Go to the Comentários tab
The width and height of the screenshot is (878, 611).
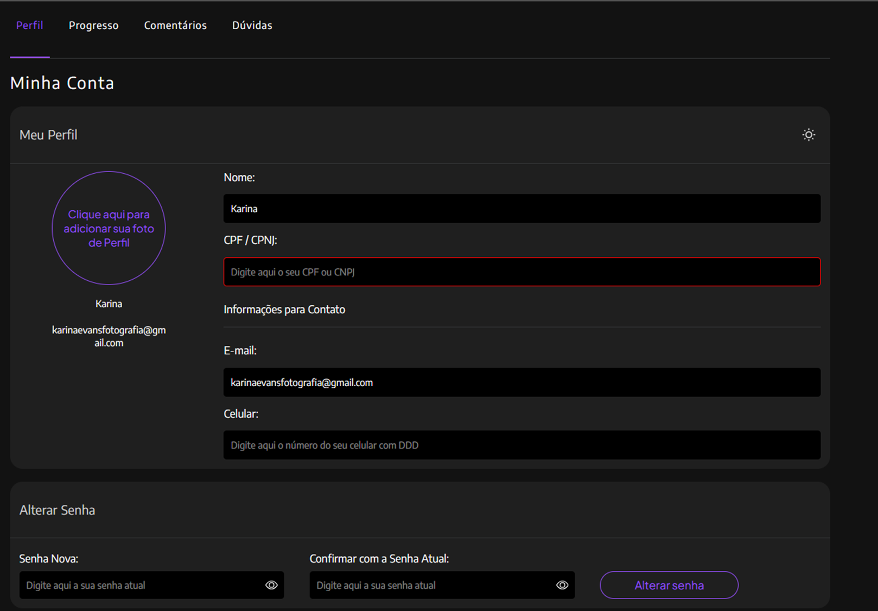pos(175,26)
